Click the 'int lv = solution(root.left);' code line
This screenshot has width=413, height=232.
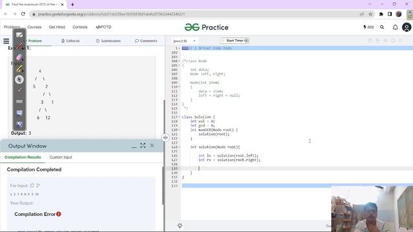(x=228, y=156)
